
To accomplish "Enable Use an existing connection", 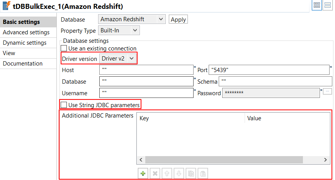I will 64,49.
